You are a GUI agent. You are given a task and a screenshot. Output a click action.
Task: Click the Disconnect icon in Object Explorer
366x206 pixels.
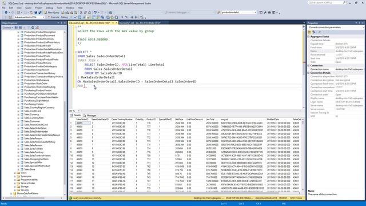(21, 27)
